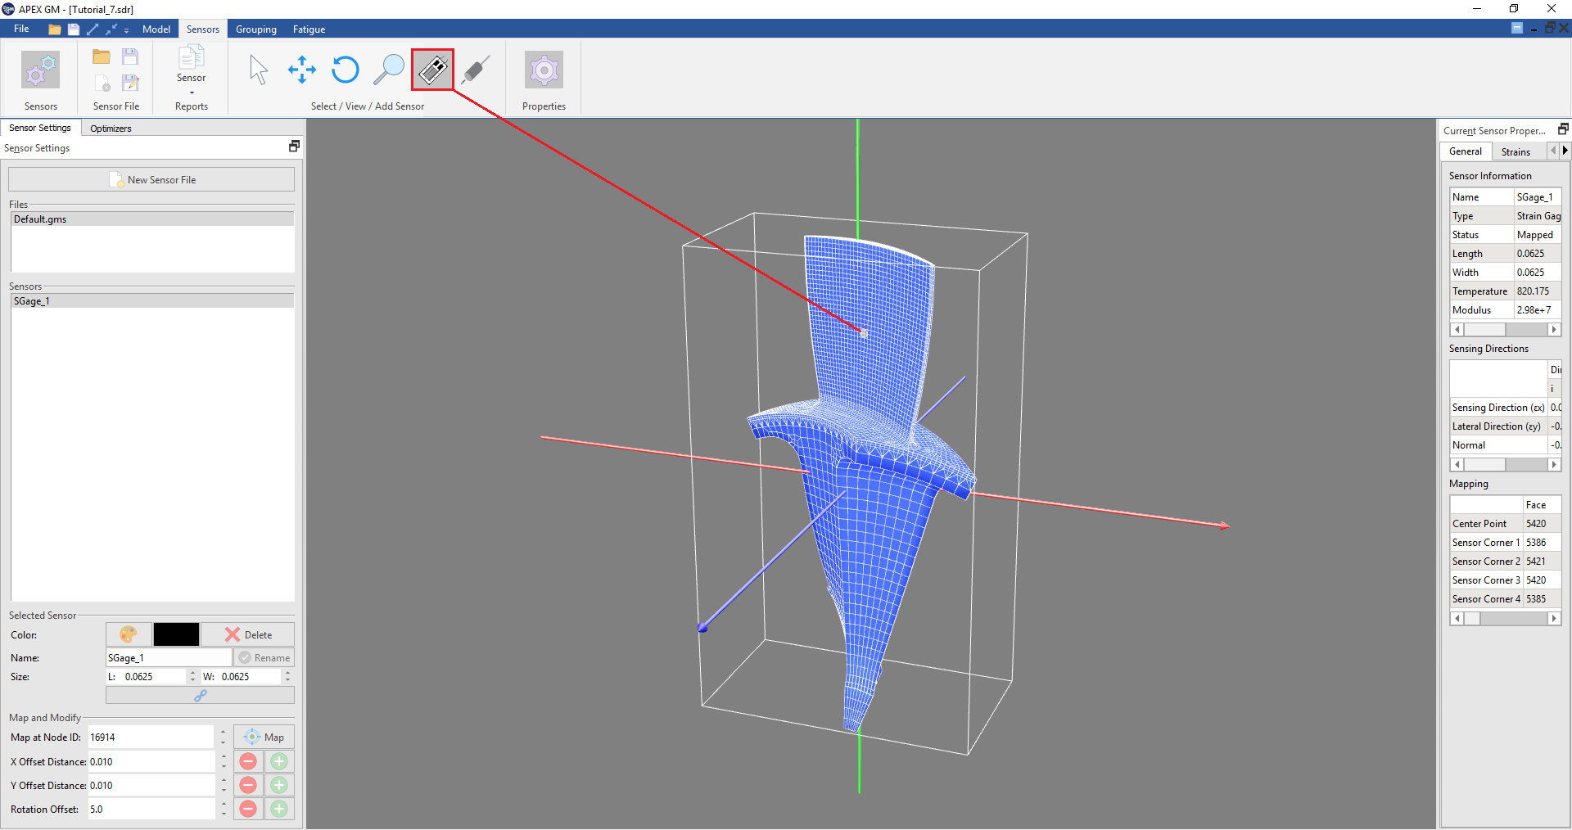This screenshot has height=830, width=1572.
Task: Click the Sensor Information horizontal scrollbar
Action: tap(1505, 329)
